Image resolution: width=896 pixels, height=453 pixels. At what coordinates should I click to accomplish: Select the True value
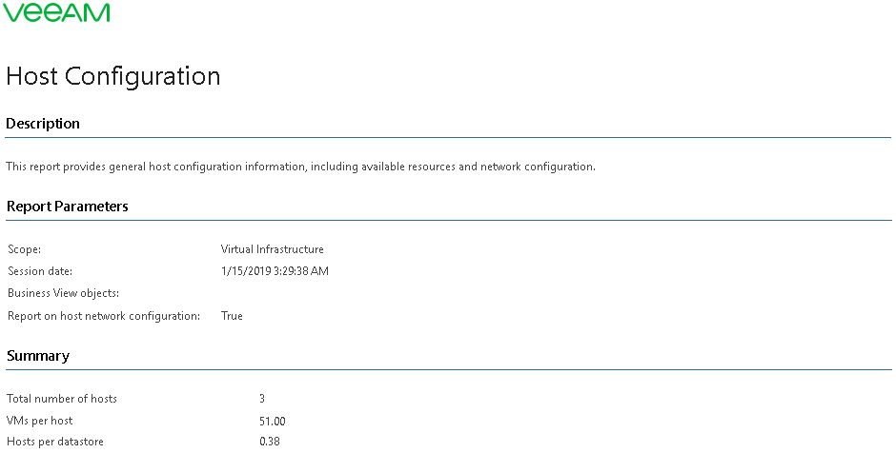tap(232, 316)
